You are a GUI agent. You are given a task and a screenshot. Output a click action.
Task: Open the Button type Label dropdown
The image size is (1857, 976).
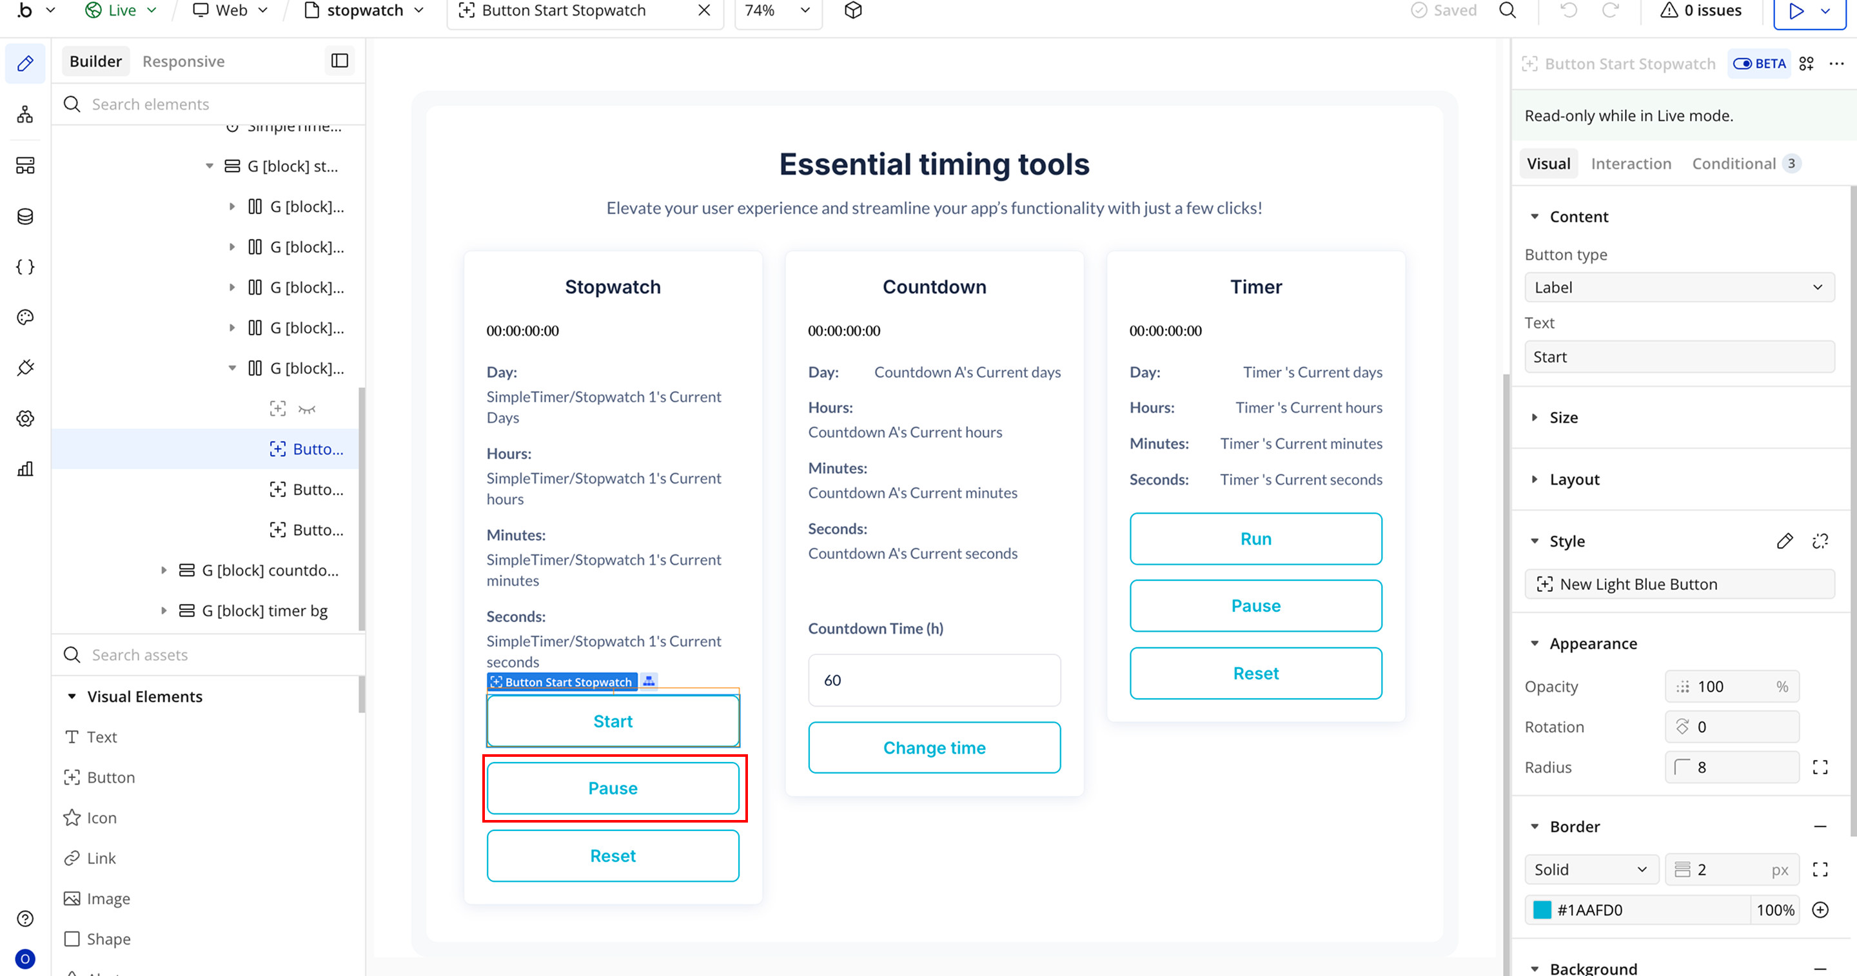click(x=1678, y=288)
